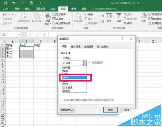Choose 时间 in the allow list
The width and height of the screenshot is (162, 127).
[x=75, y=84]
